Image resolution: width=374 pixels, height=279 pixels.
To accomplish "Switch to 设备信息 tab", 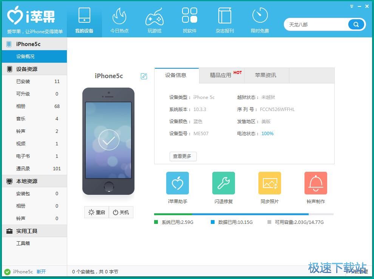I will tap(176, 76).
